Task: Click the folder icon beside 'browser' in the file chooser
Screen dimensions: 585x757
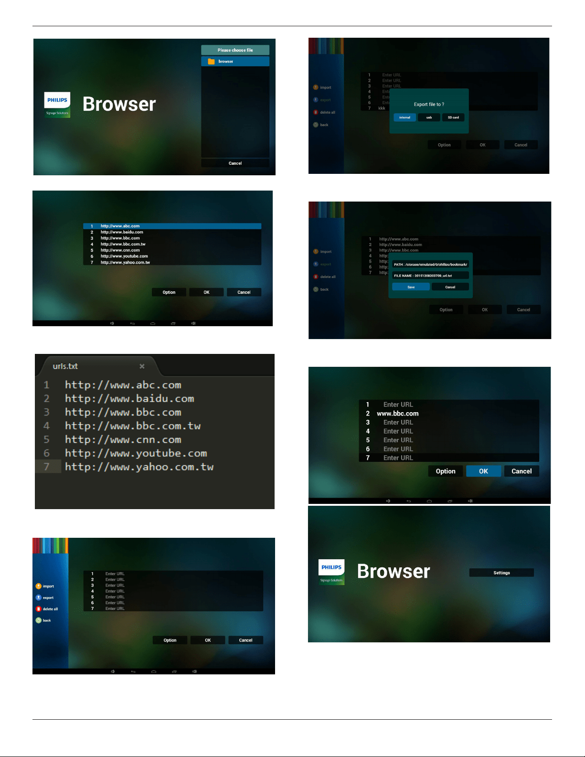Action: (211, 62)
